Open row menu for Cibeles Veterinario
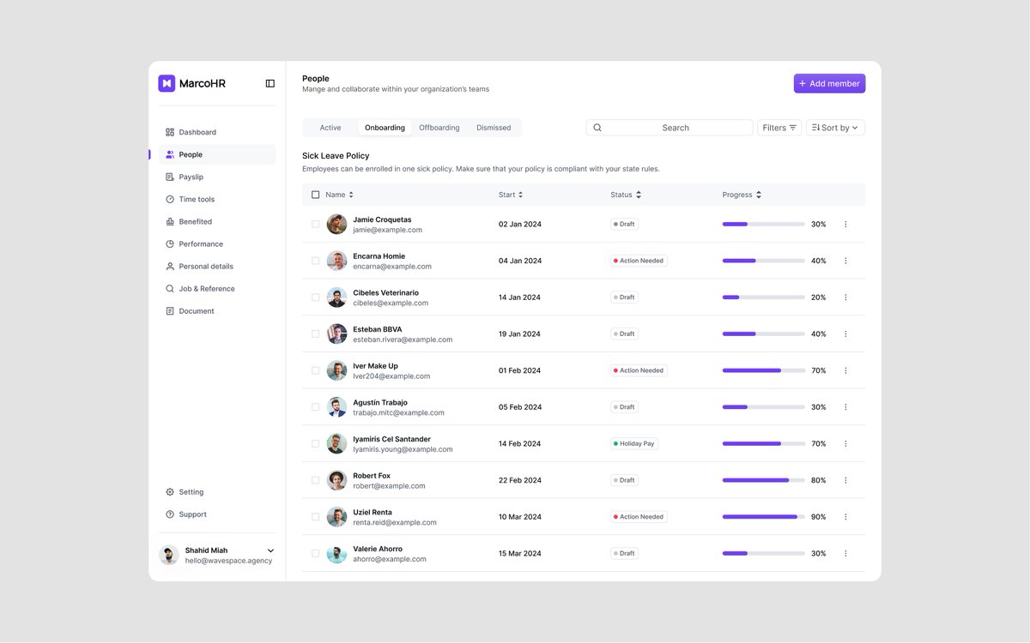This screenshot has height=643, width=1030. coord(845,297)
